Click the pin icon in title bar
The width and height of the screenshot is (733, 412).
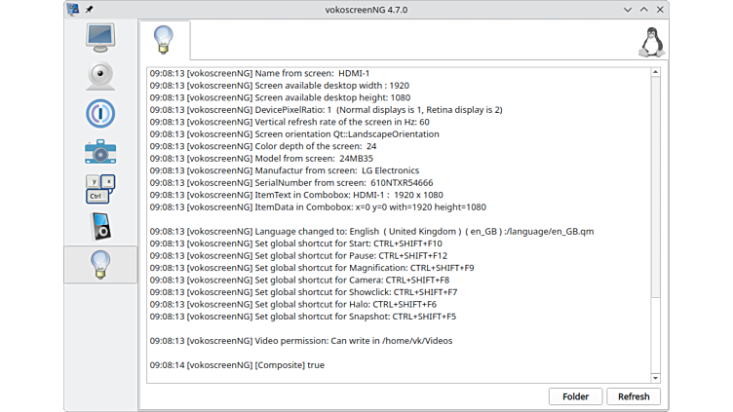[90, 9]
